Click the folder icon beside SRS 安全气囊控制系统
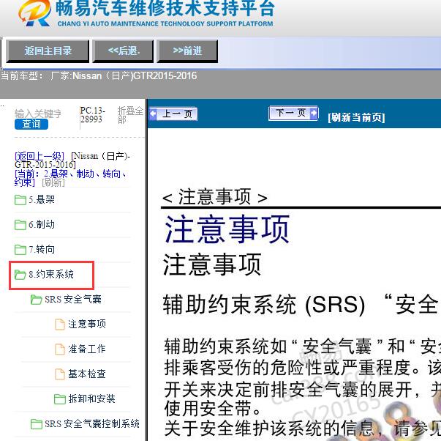 (x=37, y=424)
